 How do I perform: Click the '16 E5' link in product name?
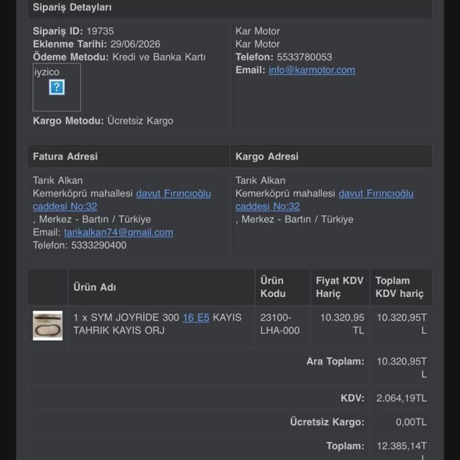click(x=196, y=317)
